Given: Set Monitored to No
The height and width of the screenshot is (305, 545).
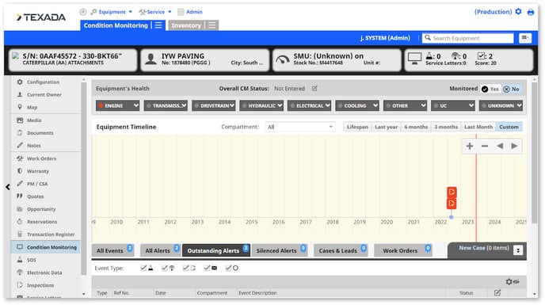Looking at the screenshot, I should point(511,89).
